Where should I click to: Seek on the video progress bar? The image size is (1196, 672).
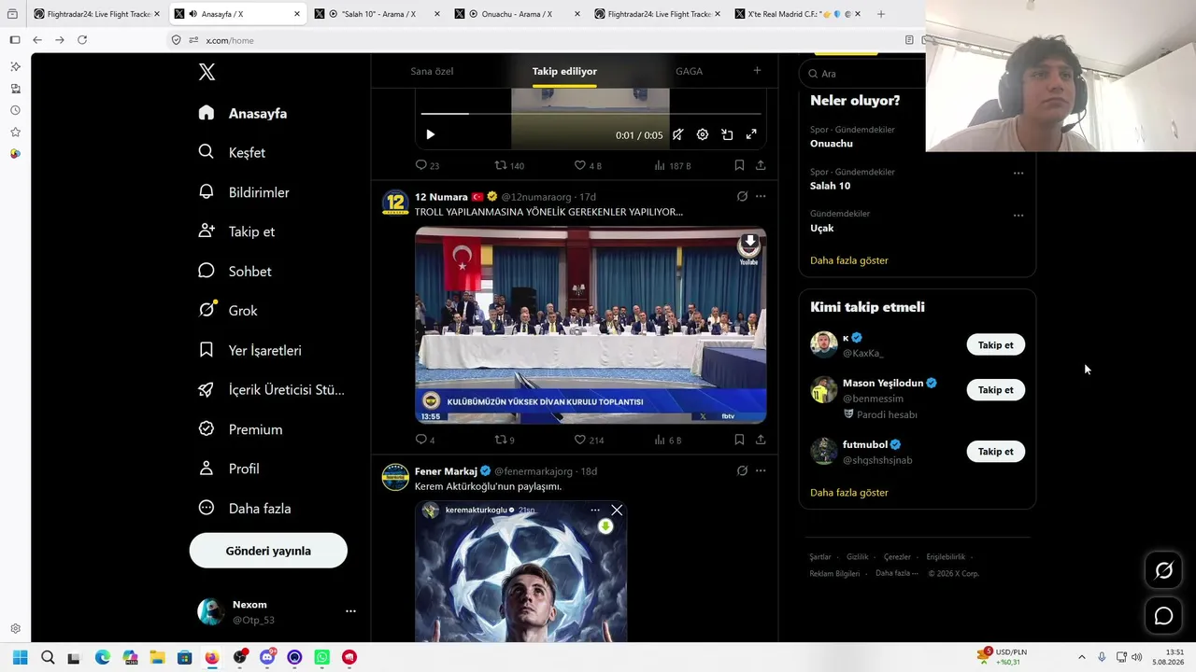(591, 114)
